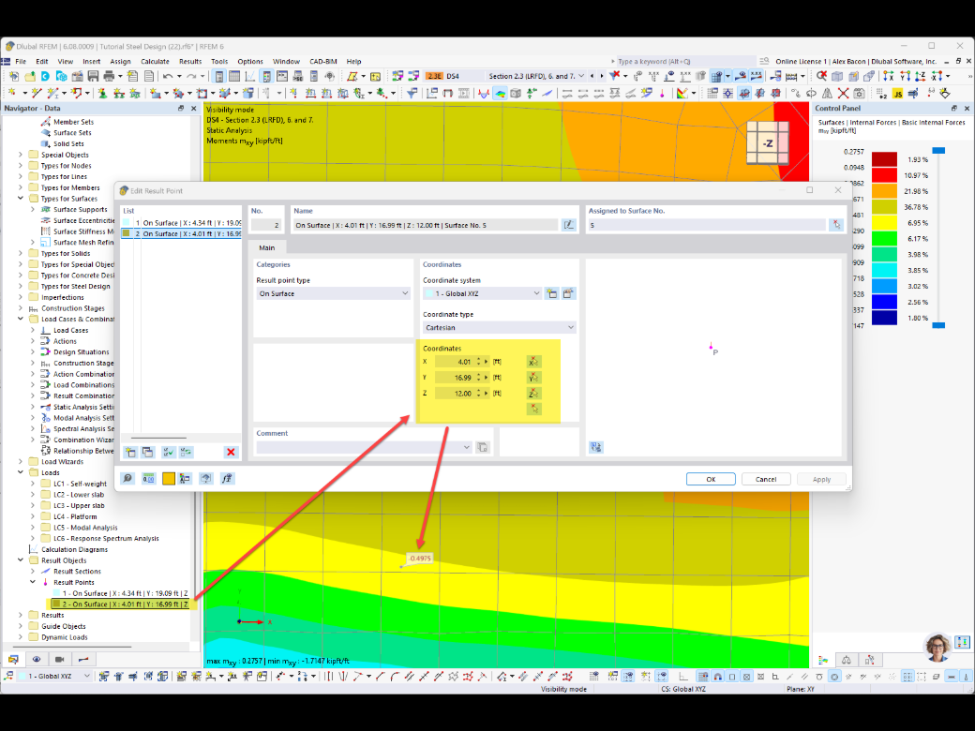The image size is (975, 731).
Task: Expand the Special Objects tree node
Action: tap(21, 155)
